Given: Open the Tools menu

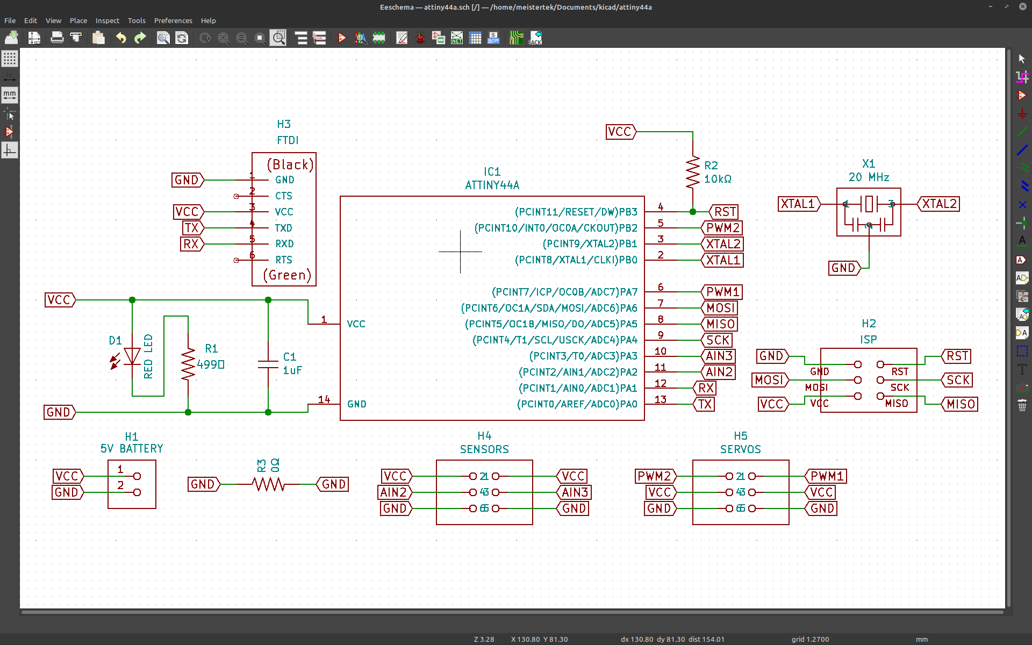Looking at the screenshot, I should pyautogui.click(x=137, y=20).
